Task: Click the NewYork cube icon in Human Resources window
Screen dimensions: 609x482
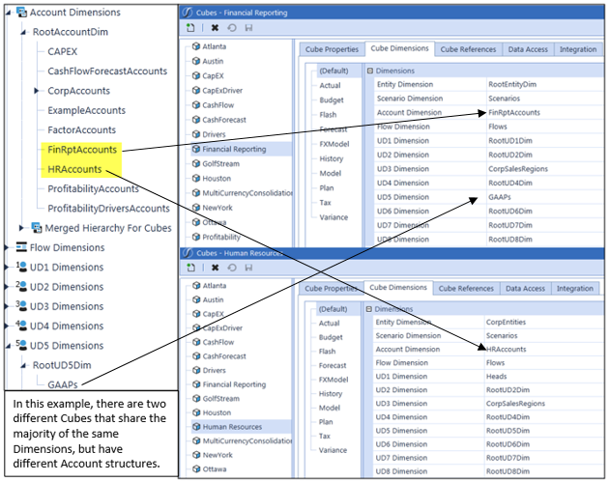Action: (196, 454)
